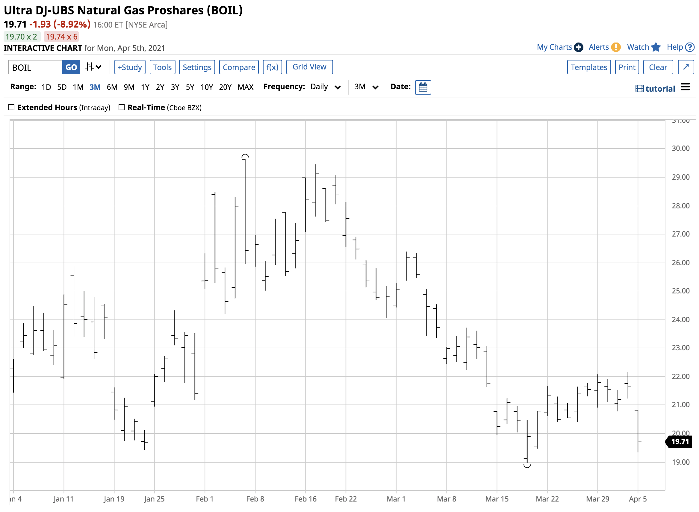Screen dimensions: 699x512
Task: Click the 19.71 current price marker
Action: pos(679,441)
